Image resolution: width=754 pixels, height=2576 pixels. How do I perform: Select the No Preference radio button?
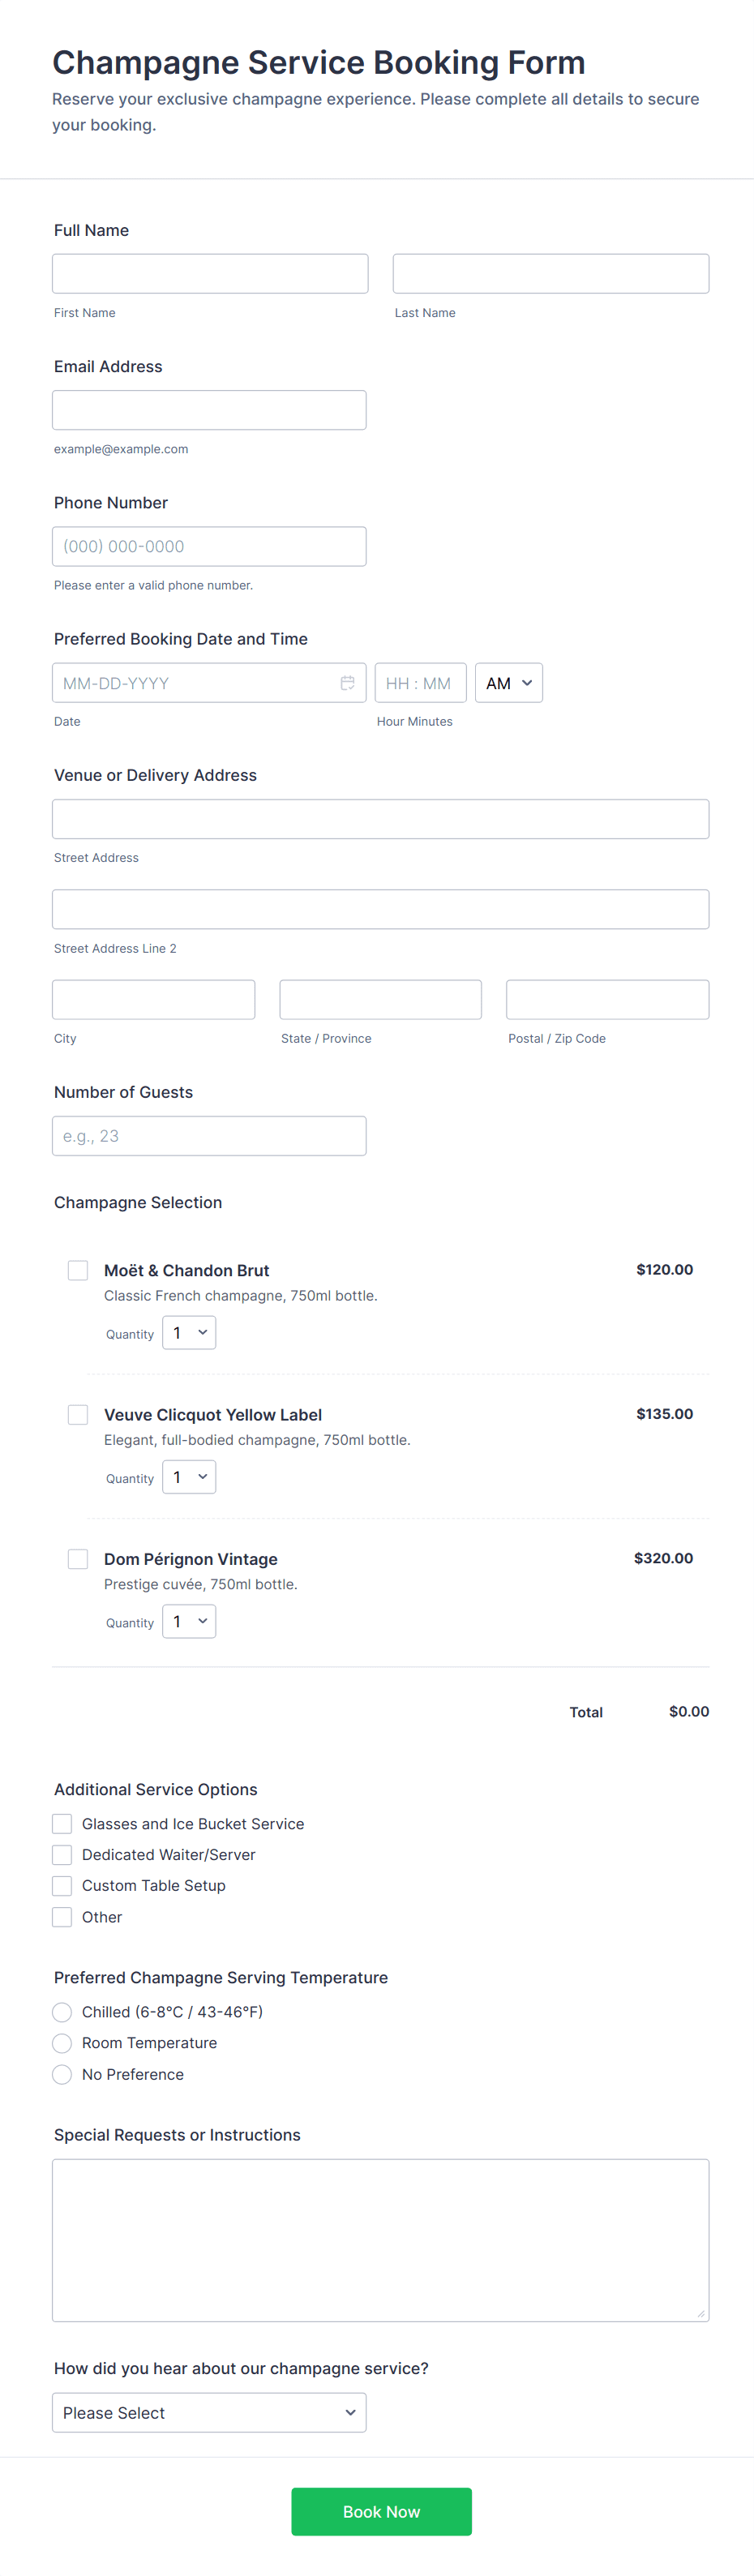point(62,2074)
